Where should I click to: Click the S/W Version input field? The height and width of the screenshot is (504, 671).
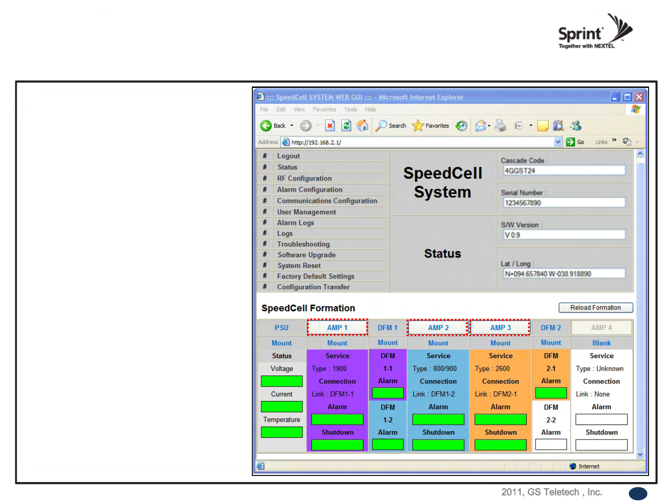point(564,235)
